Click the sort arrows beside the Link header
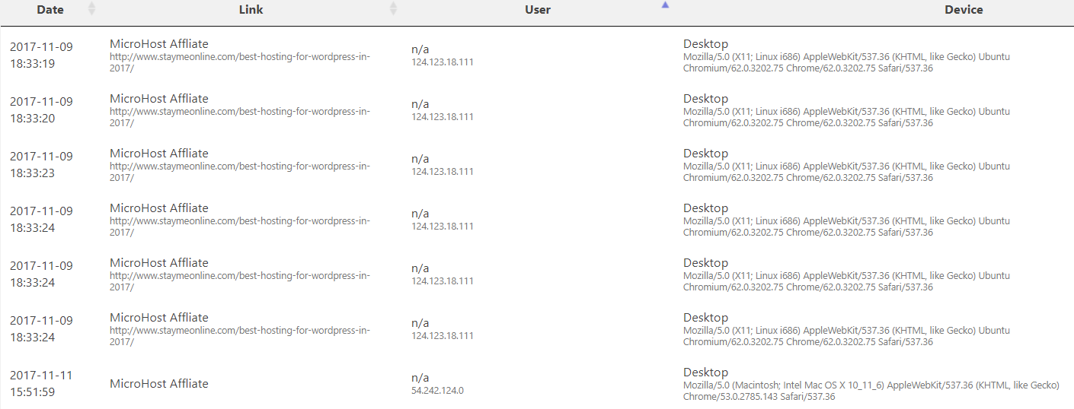 click(393, 9)
